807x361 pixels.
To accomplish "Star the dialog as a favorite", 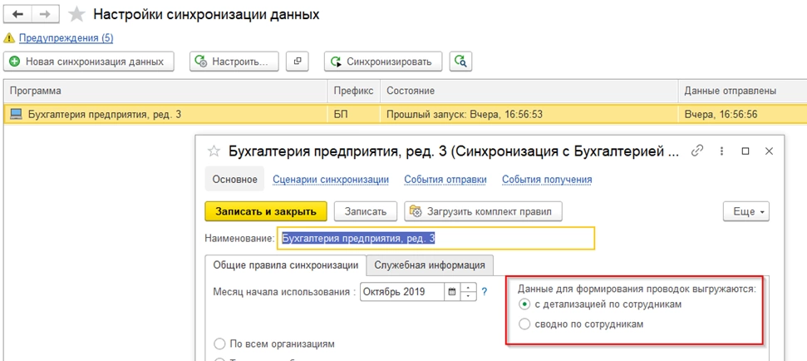I will pos(213,151).
